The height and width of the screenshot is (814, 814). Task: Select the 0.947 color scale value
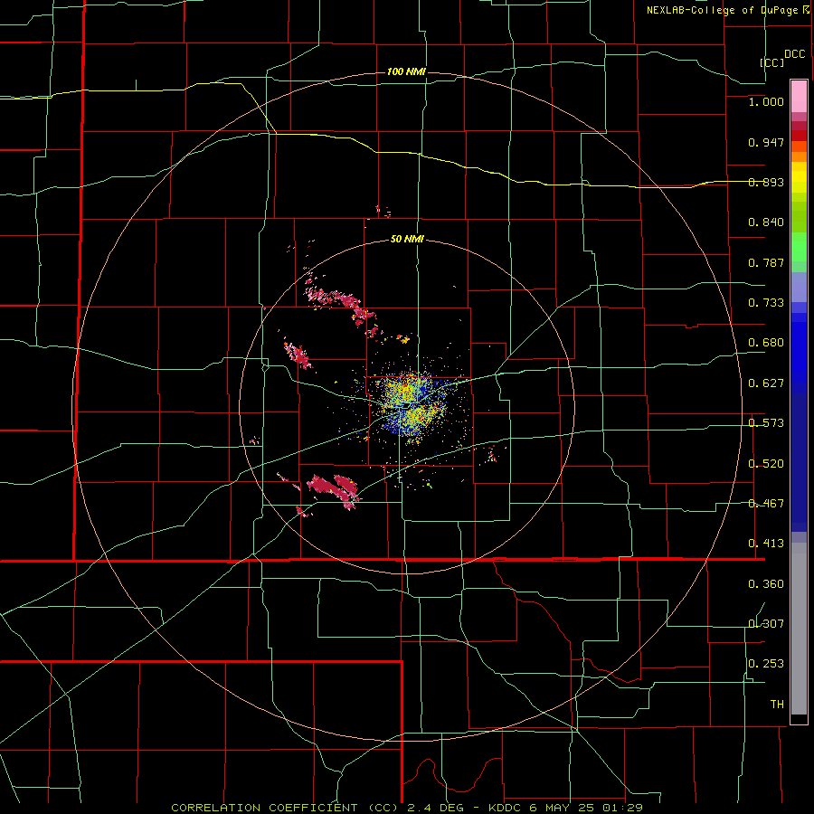pos(766,142)
